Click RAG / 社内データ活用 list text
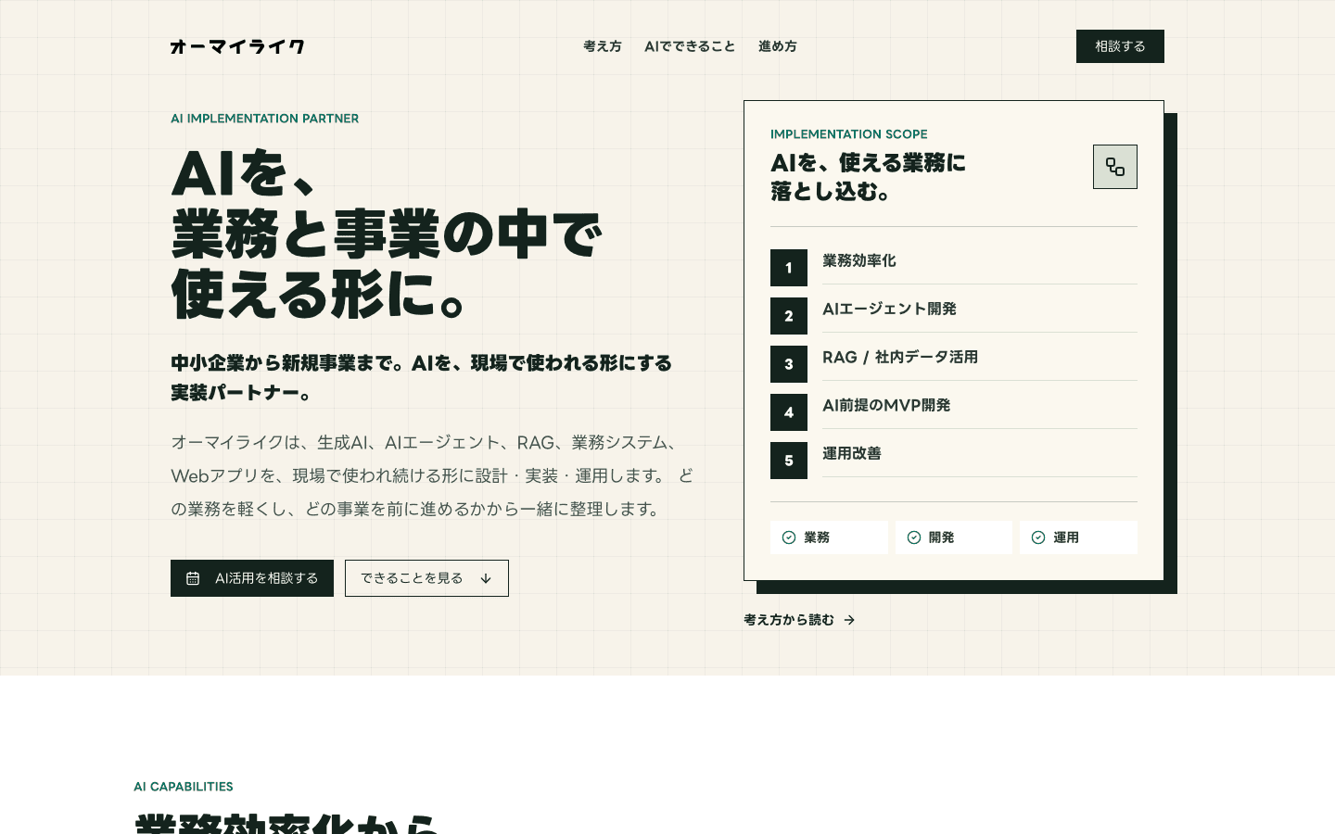The width and height of the screenshot is (1335, 834). (x=900, y=358)
